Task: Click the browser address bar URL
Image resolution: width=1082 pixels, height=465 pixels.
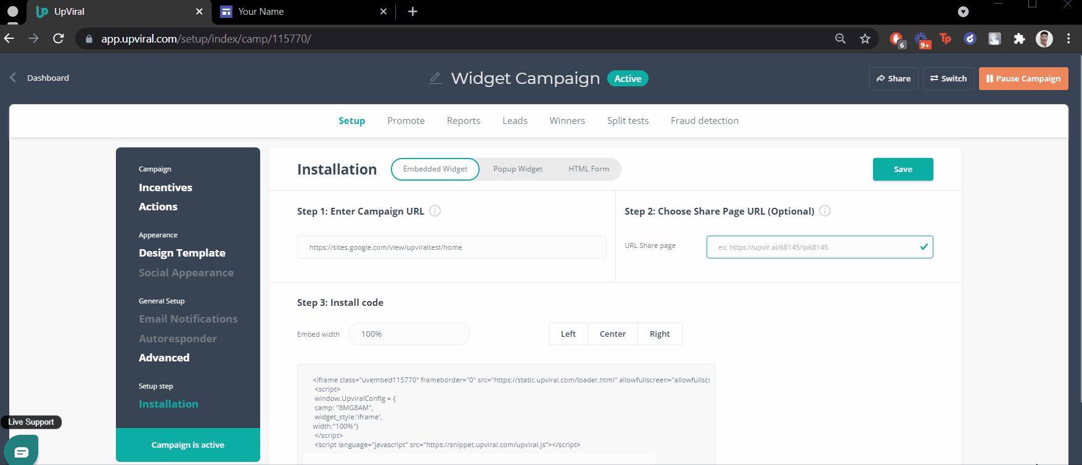Action: pos(206,39)
